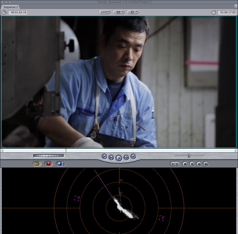Open the view overlays dropdown menu

tap(132, 12)
